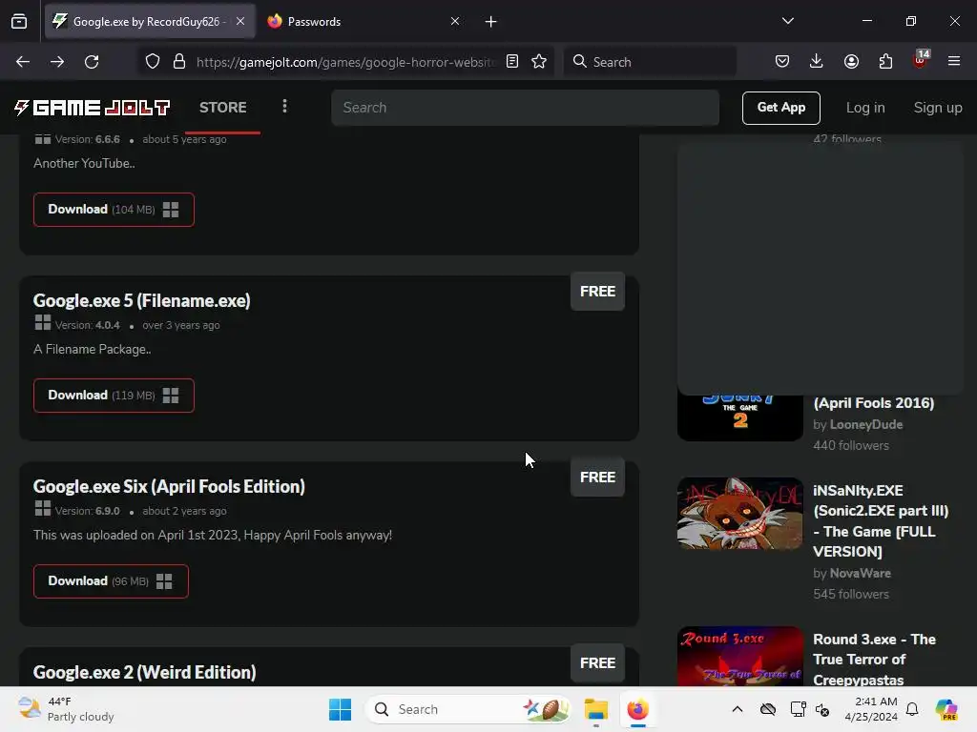Open the notification bell in the taskbar
Screen dimensions: 977x732
pos(912,709)
